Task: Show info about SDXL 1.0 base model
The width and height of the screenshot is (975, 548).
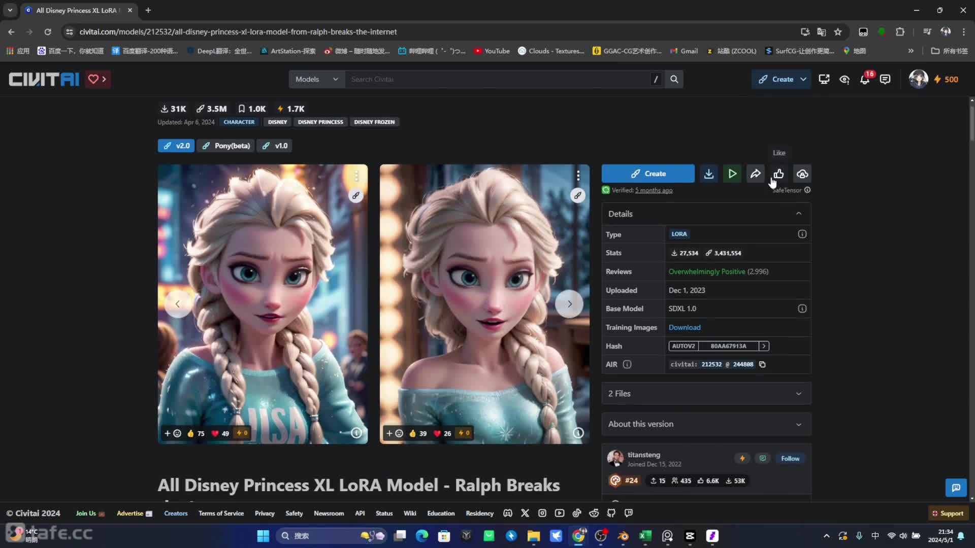Action: tap(802, 309)
